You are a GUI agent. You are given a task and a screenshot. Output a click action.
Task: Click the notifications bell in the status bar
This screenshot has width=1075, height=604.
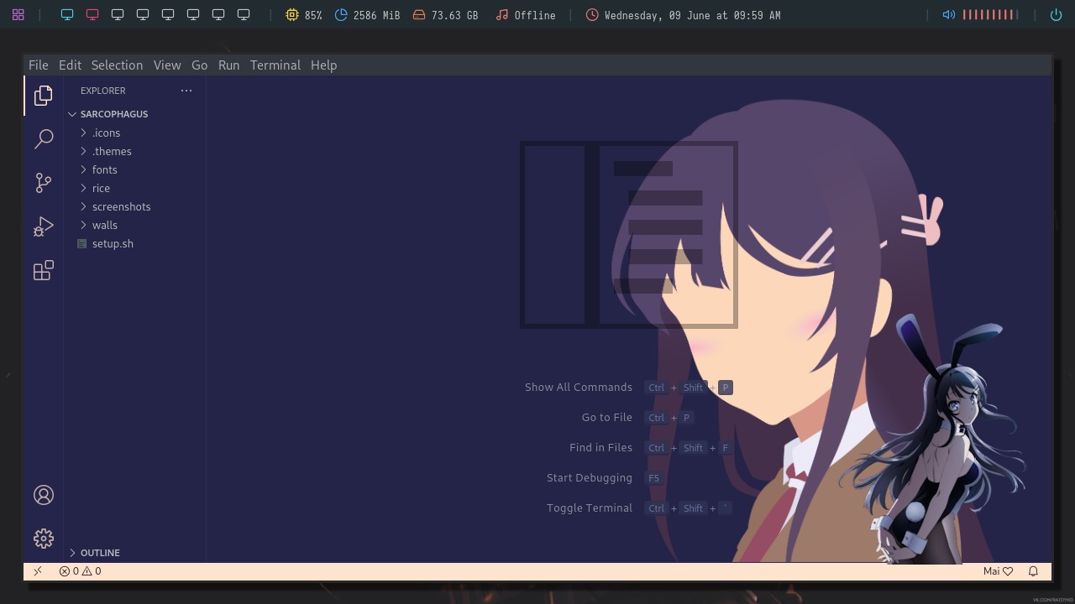click(x=1033, y=571)
